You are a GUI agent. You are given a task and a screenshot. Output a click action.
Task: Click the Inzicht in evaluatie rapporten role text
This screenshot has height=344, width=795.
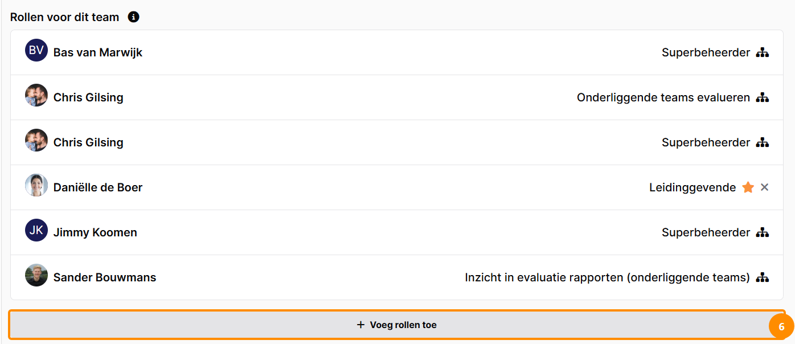pos(607,277)
